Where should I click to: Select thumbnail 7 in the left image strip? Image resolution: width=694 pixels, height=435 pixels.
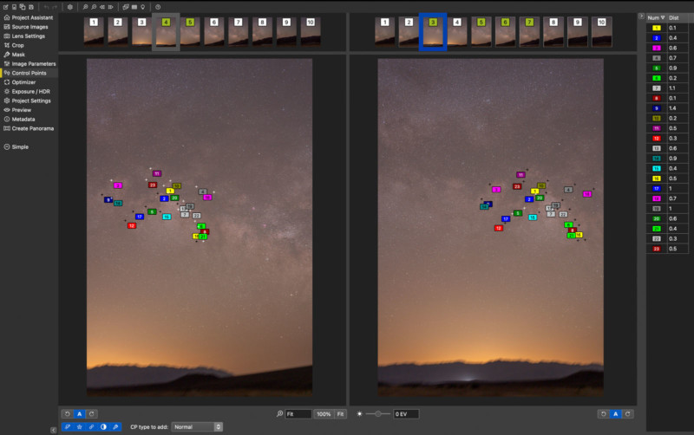tap(238, 30)
